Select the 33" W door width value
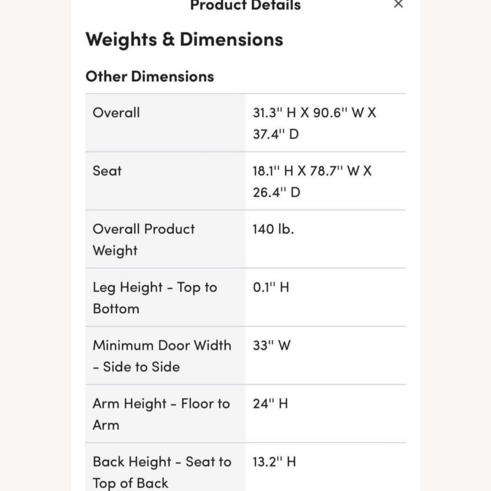 pyautogui.click(x=271, y=346)
